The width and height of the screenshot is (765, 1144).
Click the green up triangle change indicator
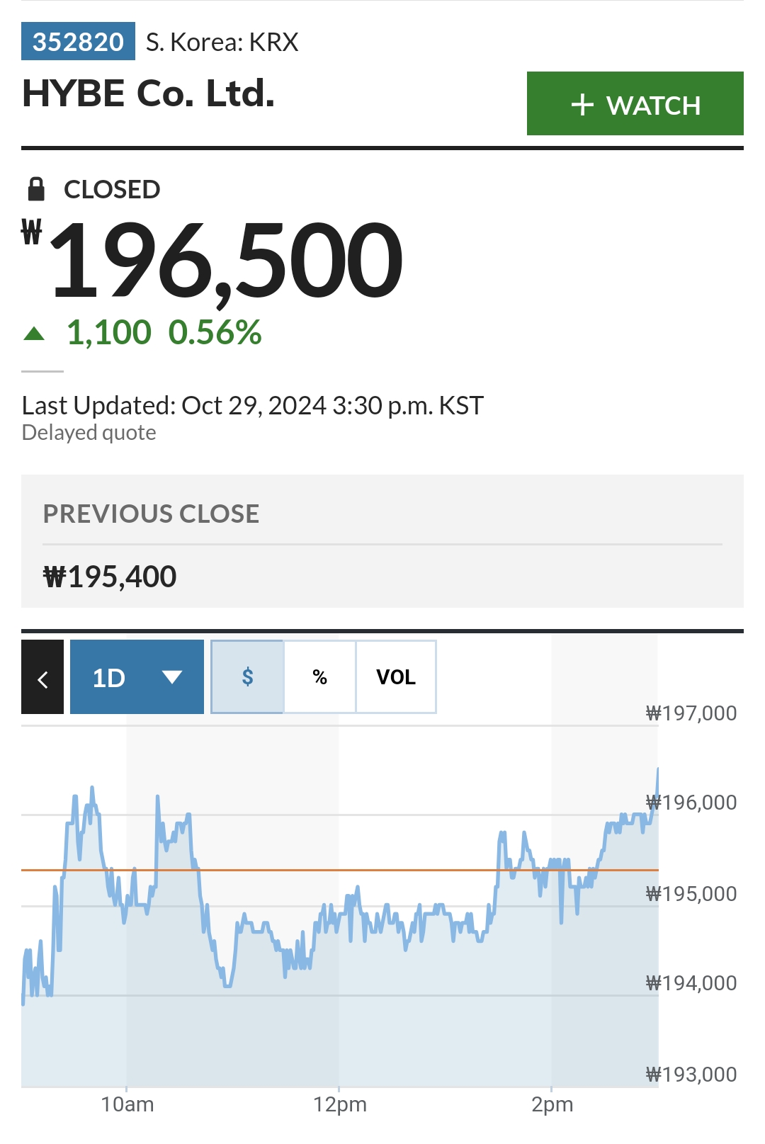[34, 334]
